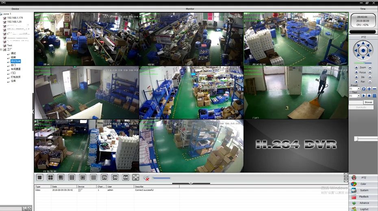
Task: Unmute audio using the muted speaker icon
Action: (146, 178)
